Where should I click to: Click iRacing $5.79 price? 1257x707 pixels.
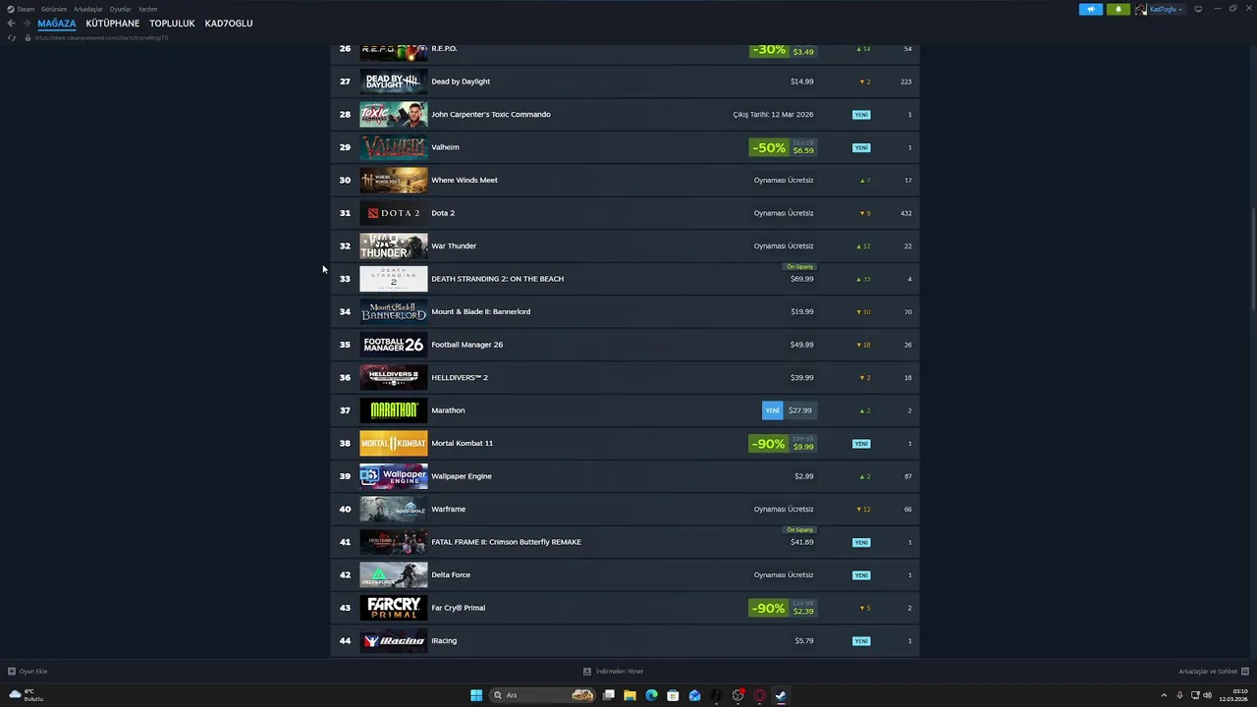(804, 641)
